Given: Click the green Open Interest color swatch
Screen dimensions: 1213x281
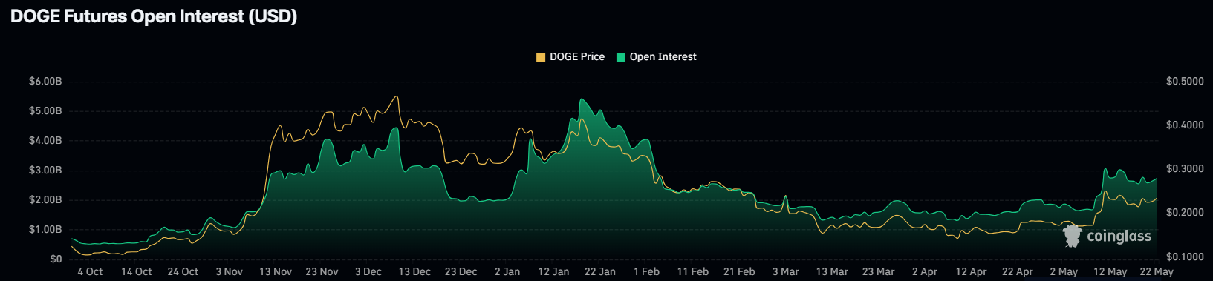Looking at the screenshot, I should tap(621, 57).
